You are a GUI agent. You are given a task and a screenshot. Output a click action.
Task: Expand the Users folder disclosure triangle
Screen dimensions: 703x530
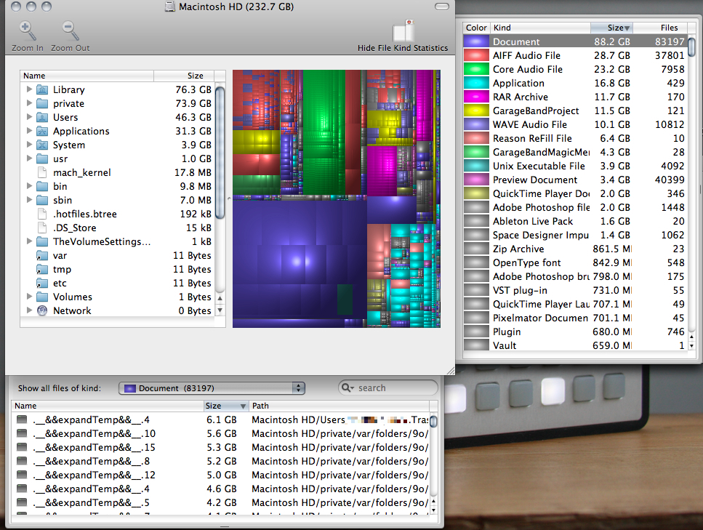point(29,117)
